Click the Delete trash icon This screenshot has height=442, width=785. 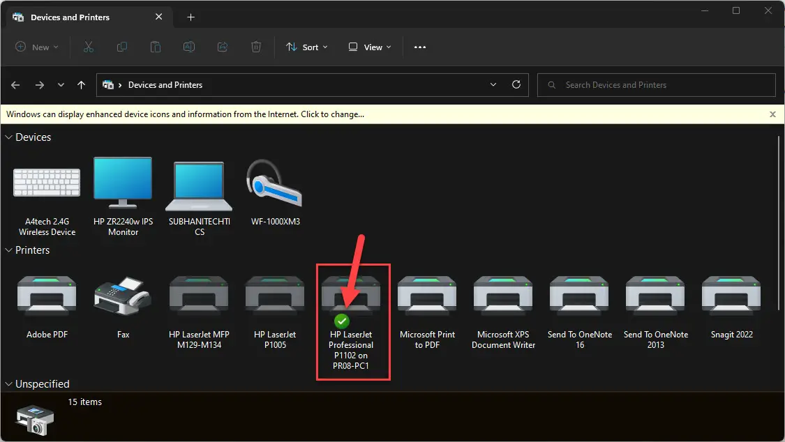[255, 47]
